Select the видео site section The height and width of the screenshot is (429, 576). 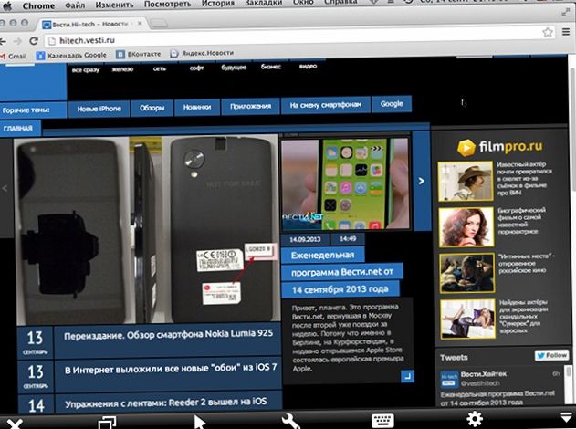(308, 66)
